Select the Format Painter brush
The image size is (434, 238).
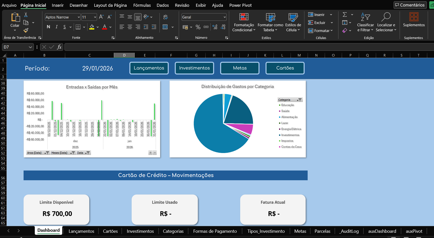tap(26, 30)
